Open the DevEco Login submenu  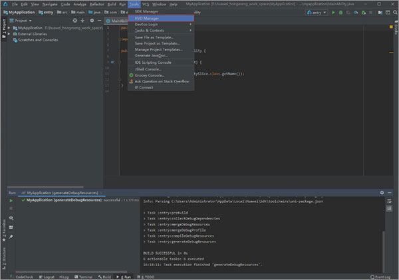[148, 24]
